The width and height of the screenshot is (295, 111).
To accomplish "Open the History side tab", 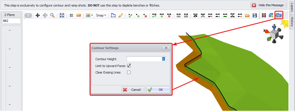I will (292, 22).
